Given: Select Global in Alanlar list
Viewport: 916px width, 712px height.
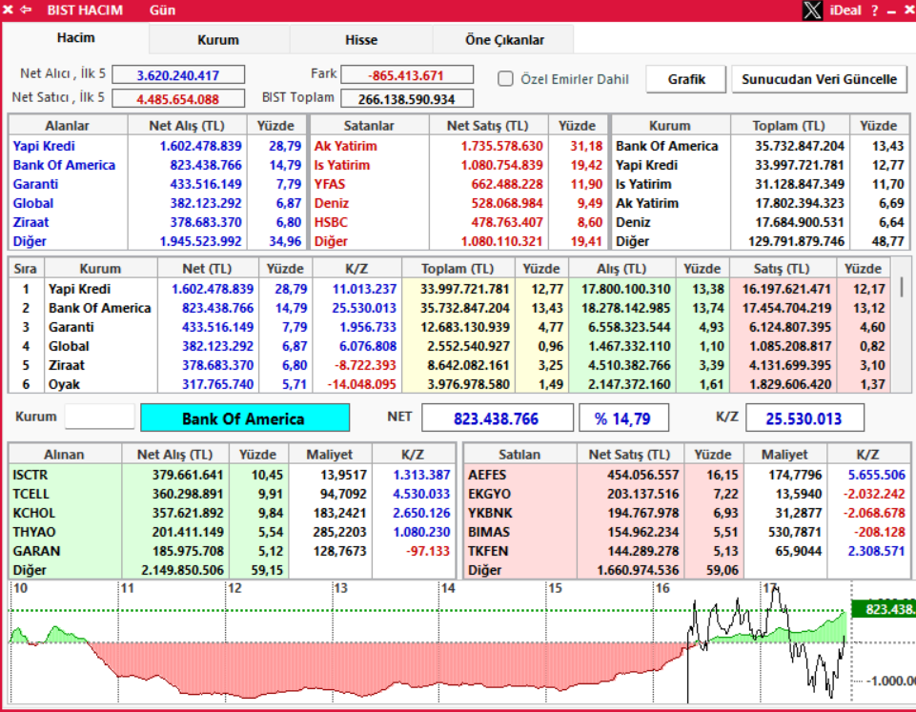Looking at the screenshot, I should (32, 203).
